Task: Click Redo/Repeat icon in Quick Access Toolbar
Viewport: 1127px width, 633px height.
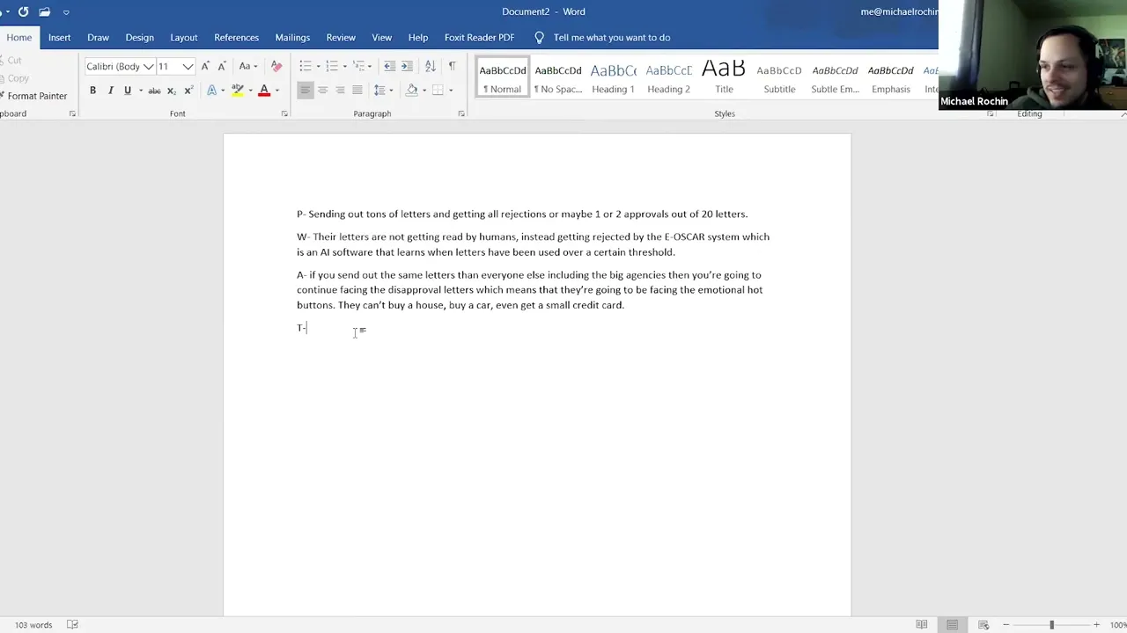Action: 23,11
